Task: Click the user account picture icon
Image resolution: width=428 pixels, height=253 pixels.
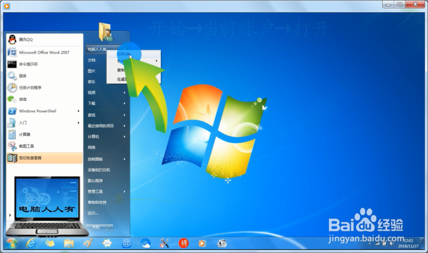Action: pos(106,32)
